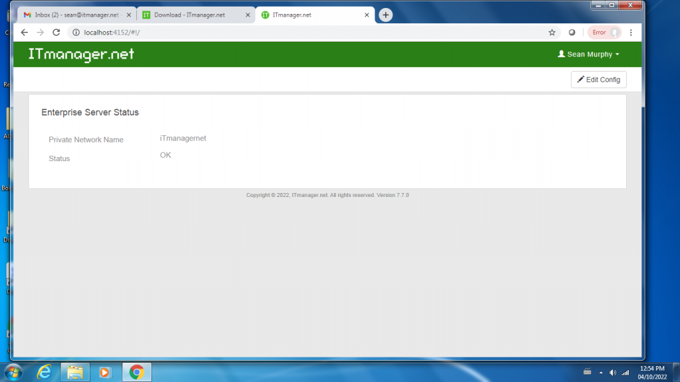This screenshot has width=680, height=382.
Task: Open Chrome's three-dot menu
Action: 630,32
